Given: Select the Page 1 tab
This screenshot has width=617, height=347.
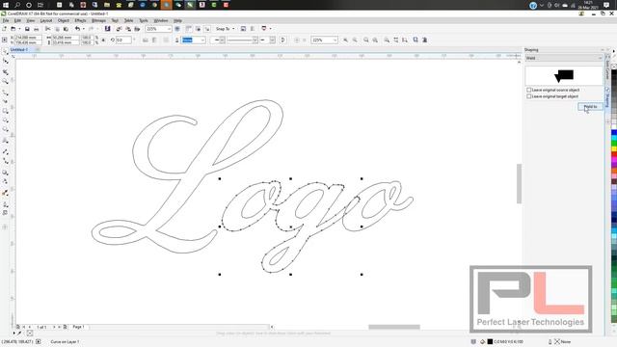Looking at the screenshot, I should tap(78, 327).
